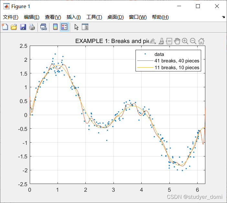Click the plot title 'EXAMPLE 1: Breaks and pie'

point(112,41)
